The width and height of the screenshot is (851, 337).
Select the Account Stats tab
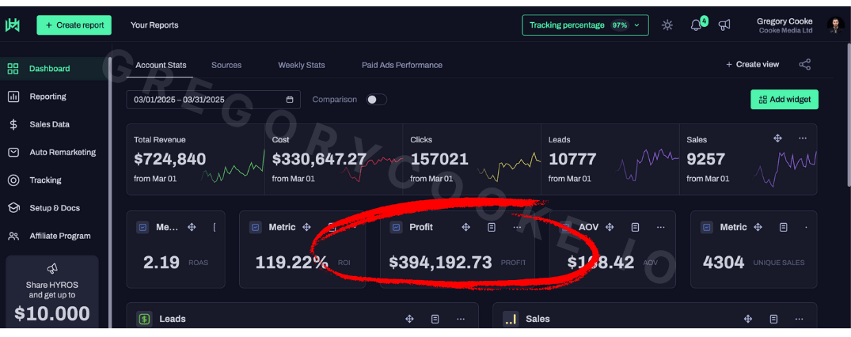coord(161,65)
